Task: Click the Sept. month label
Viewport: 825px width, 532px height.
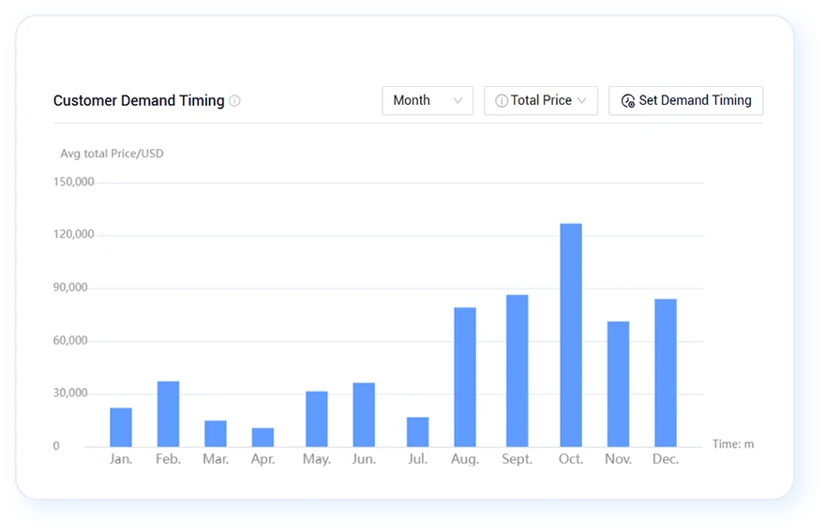Action: [517, 459]
